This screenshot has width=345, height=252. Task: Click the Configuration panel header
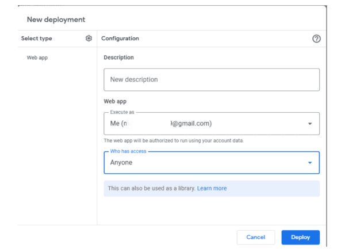coord(120,39)
